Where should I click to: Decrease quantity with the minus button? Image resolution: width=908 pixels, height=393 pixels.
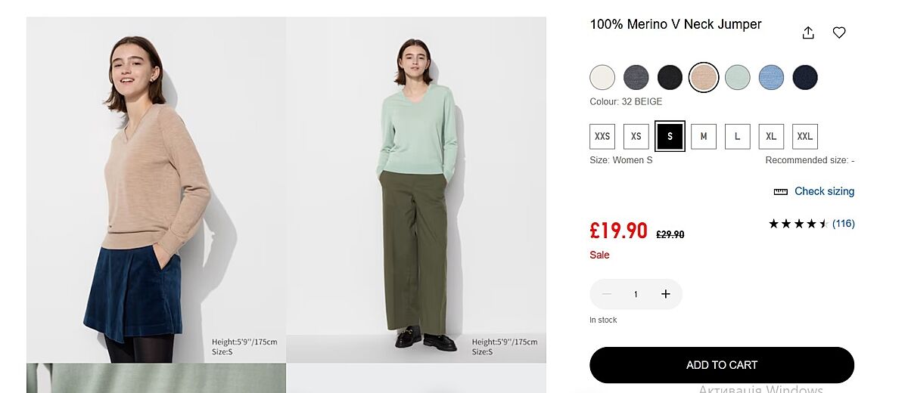tap(606, 294)
